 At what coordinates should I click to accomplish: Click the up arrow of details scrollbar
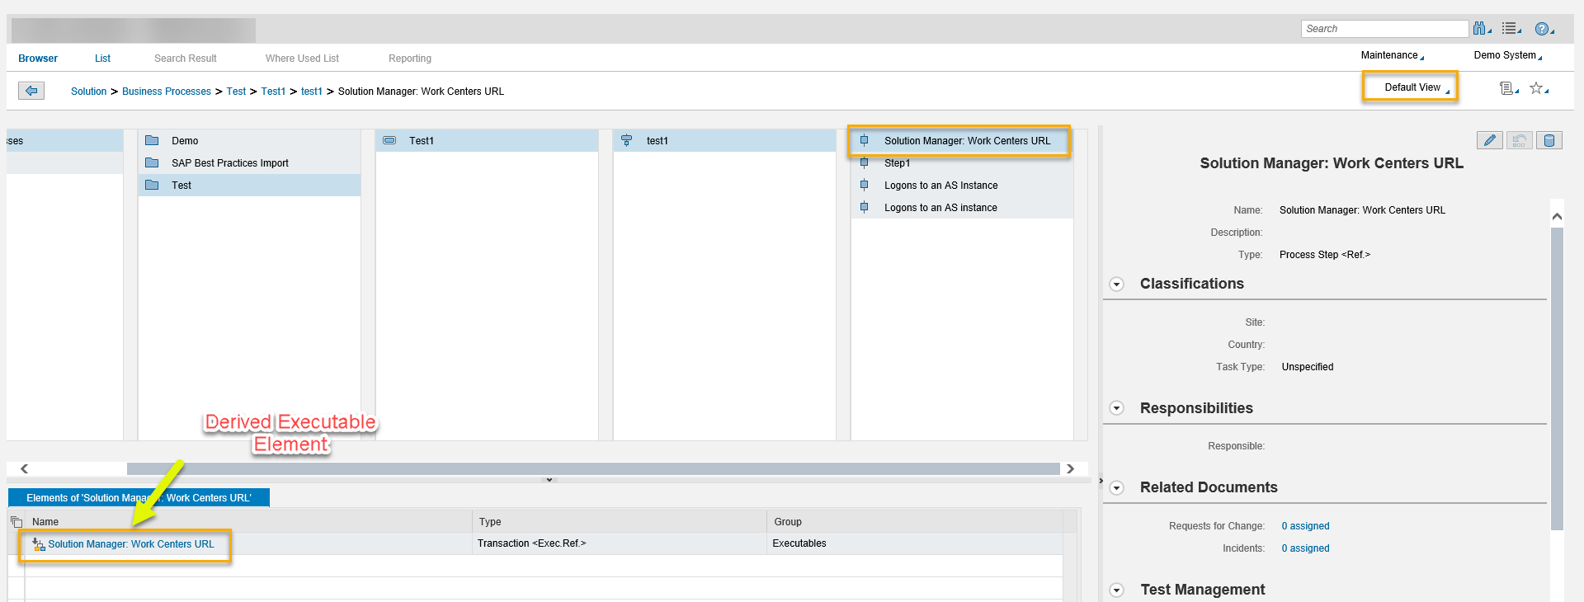point(1557,216)
